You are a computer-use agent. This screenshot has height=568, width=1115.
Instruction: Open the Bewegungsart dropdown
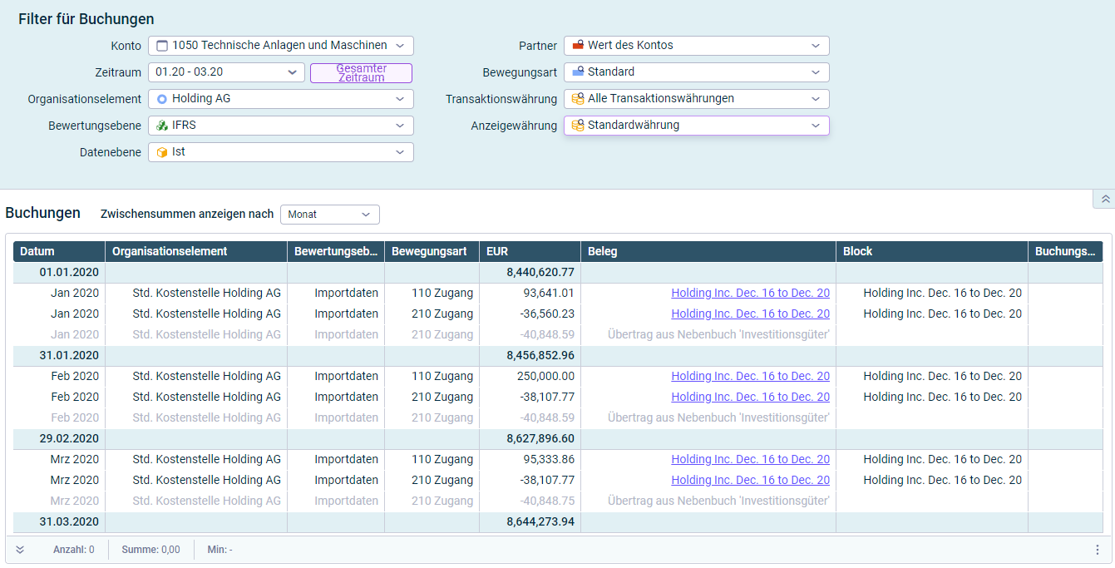coord(696,72)
